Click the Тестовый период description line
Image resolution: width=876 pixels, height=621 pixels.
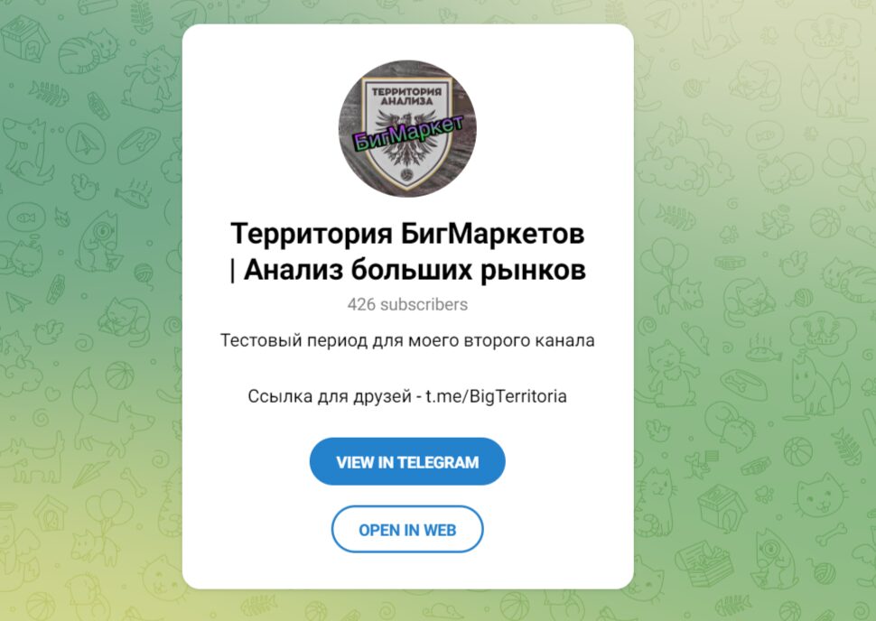click(x=407, y=340)
